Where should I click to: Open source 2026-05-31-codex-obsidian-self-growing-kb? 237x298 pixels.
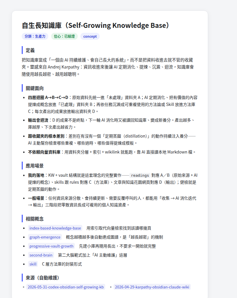point(66,287)
